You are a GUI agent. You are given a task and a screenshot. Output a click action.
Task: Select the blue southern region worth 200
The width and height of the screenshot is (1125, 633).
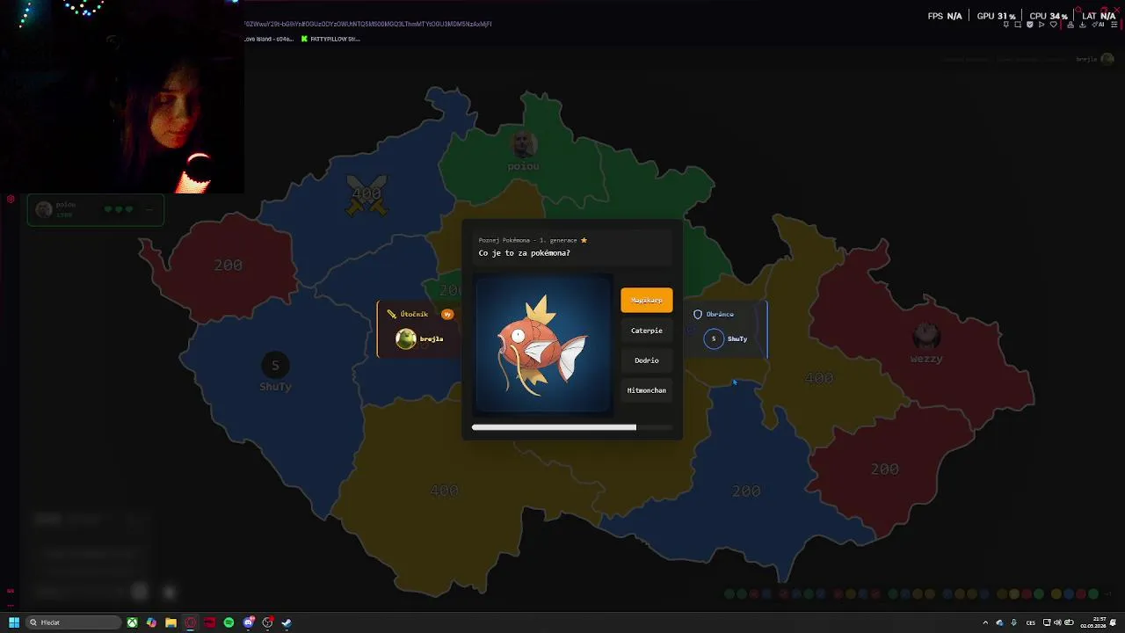(746, 491)
